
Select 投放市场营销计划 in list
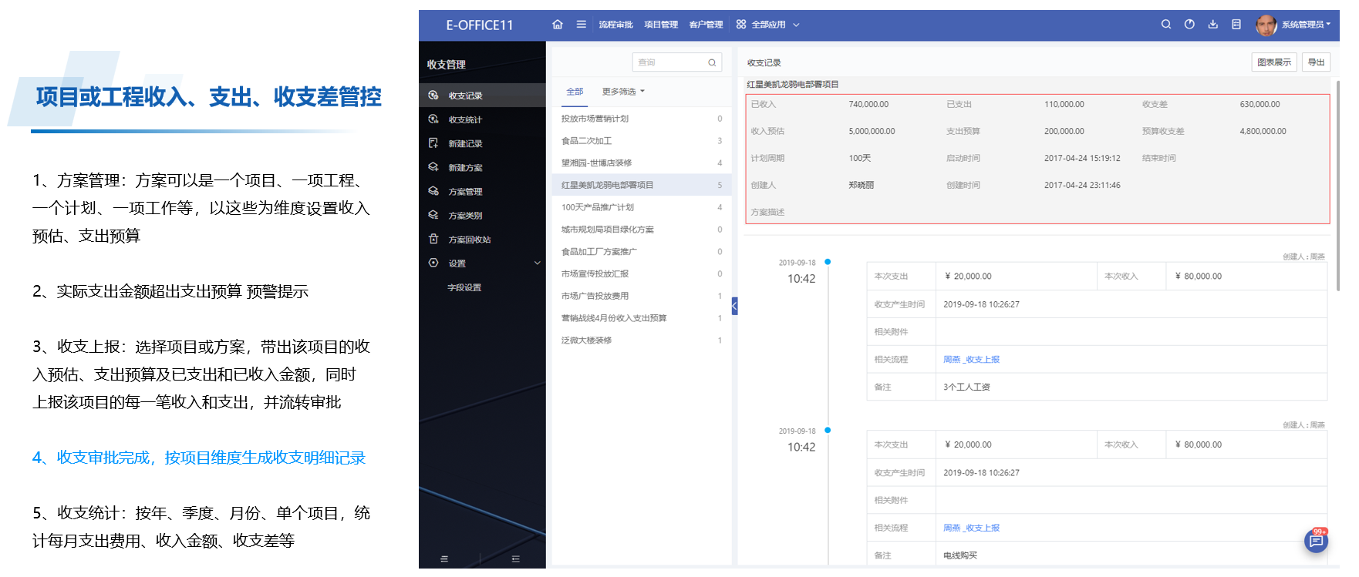click(x=642, y=119)
